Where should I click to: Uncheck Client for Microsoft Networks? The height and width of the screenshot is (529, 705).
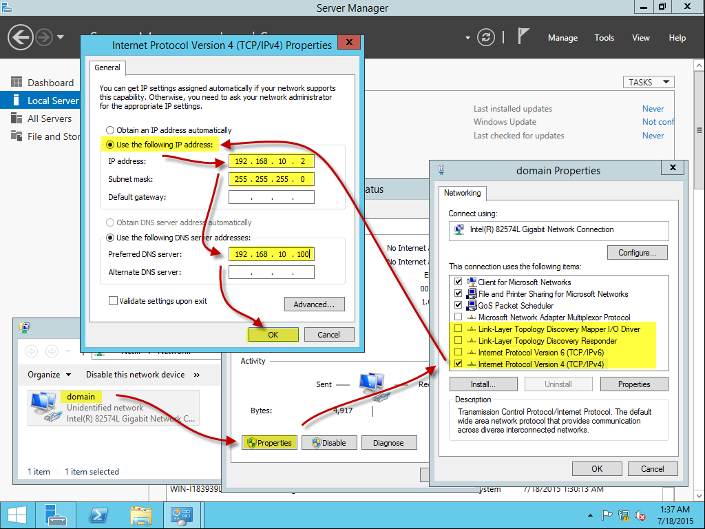[458, 282]
